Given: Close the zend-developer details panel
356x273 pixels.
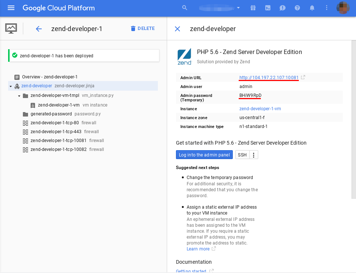Looking at the screenshot, I should (177, 29).
